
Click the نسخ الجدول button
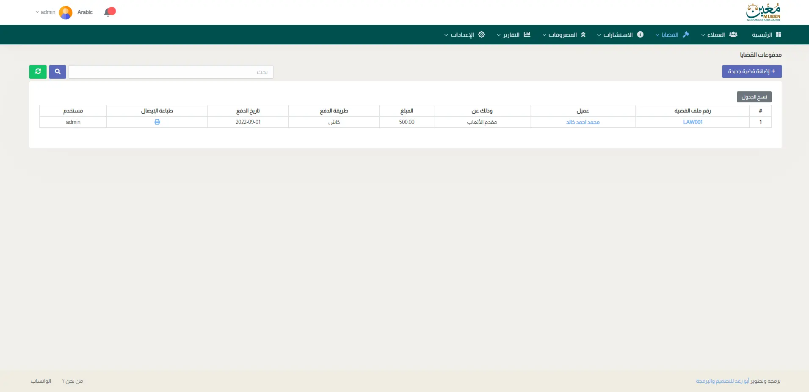(754, 97)
